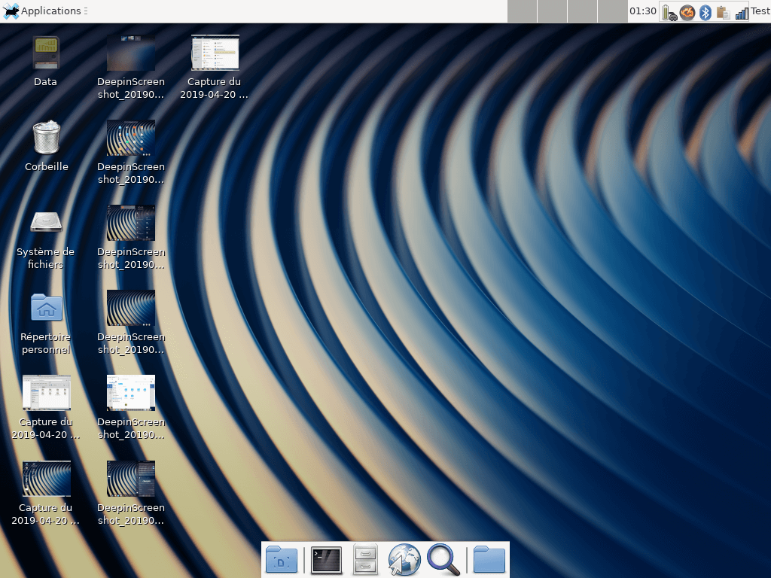Launch the web browser globe icon

pyautogui.click(x=404, y=559)
